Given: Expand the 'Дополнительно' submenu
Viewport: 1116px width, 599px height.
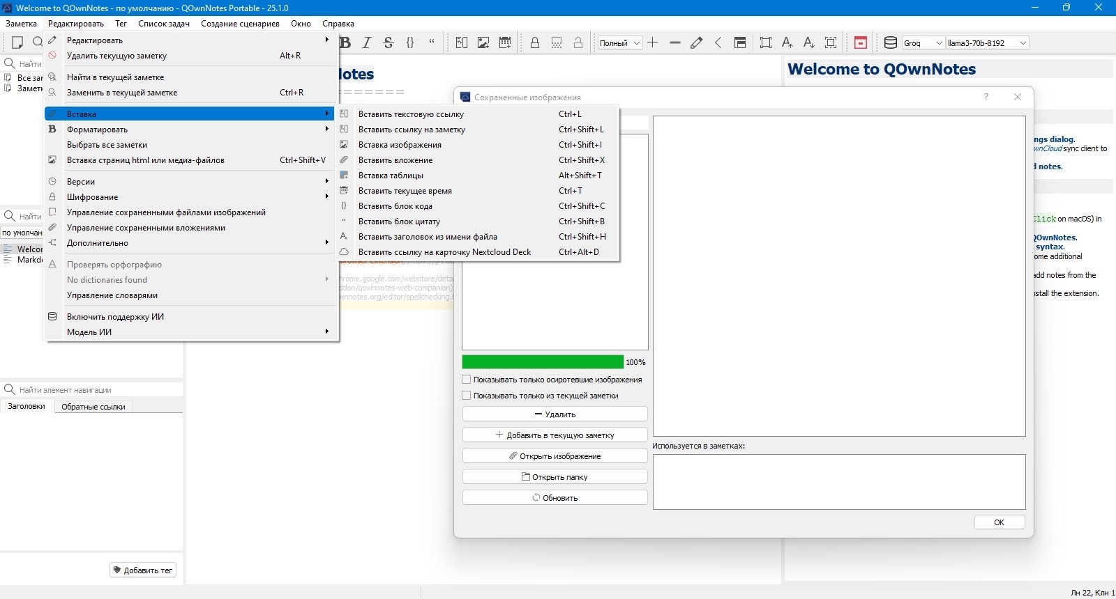Looking at the screenshot, I should click(x=191, y=243).
